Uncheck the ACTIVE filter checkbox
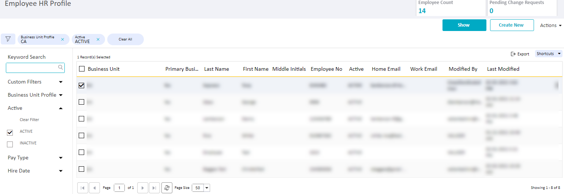 [10, 132]
